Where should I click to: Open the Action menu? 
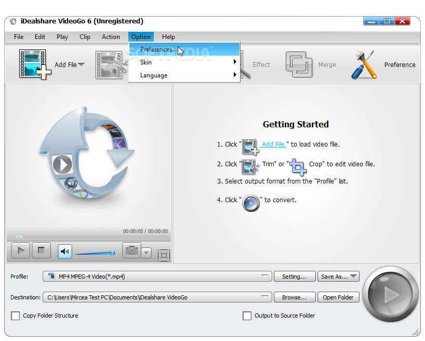pyautogui.click(x=111, y=37)
